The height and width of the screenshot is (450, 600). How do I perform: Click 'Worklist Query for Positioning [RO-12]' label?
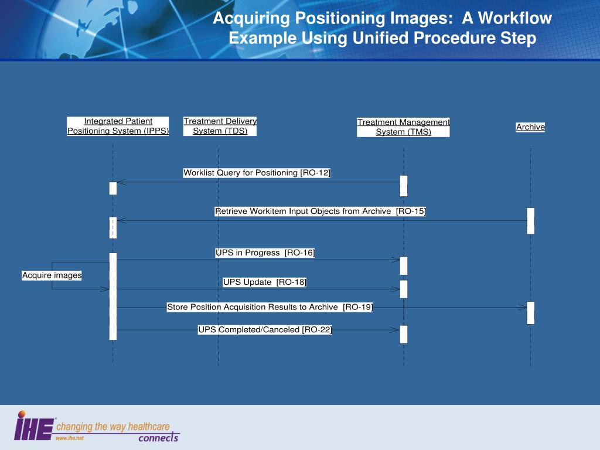click(257, 173)
